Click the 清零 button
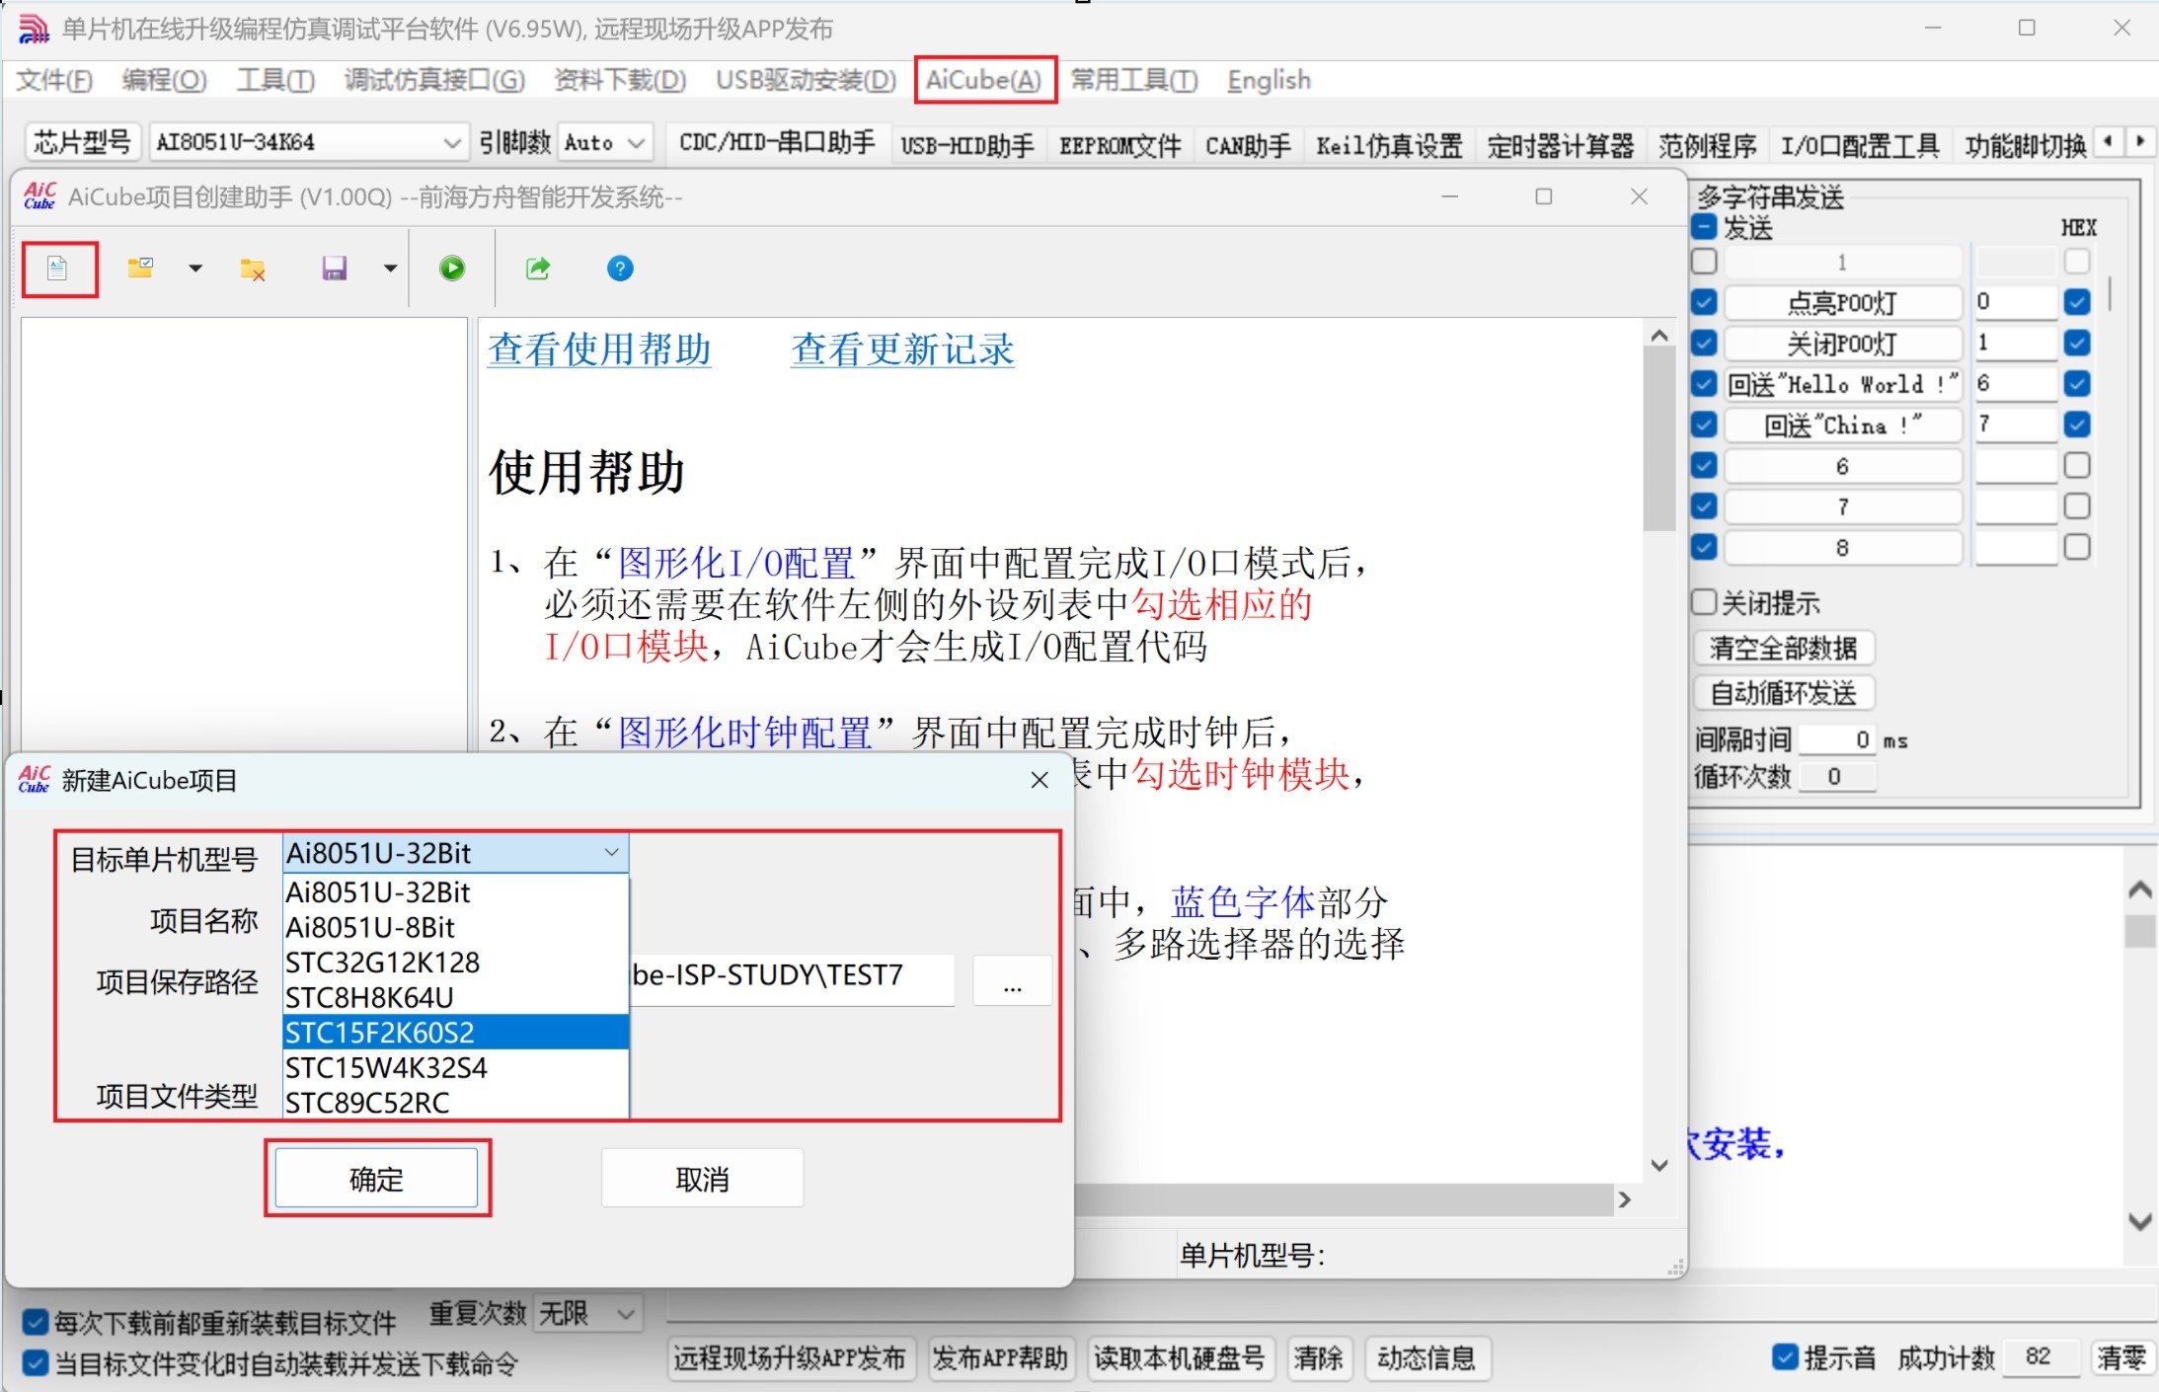 pos(2121,1357)
